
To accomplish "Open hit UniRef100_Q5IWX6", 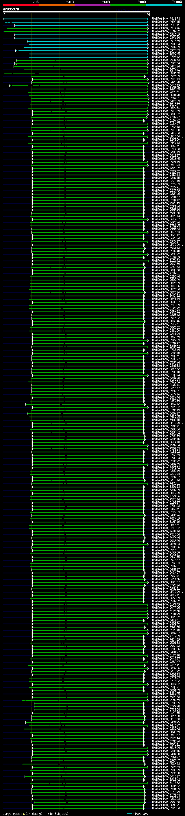I will click(166, 28).
